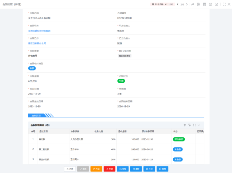Open the 翔云创新股份公司 link

tap(37, 43)
